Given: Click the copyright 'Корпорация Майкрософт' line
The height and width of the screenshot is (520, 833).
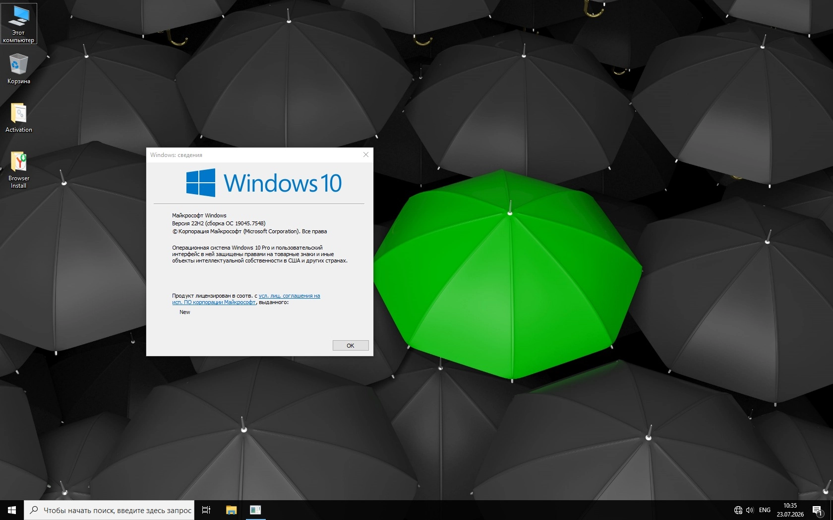Looking at the screenshot, I should point(249,231).
